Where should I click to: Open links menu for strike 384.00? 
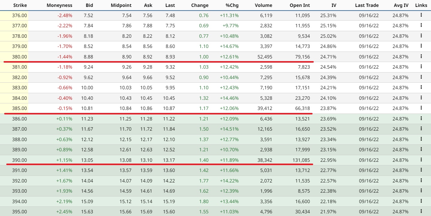pos(421,98)
